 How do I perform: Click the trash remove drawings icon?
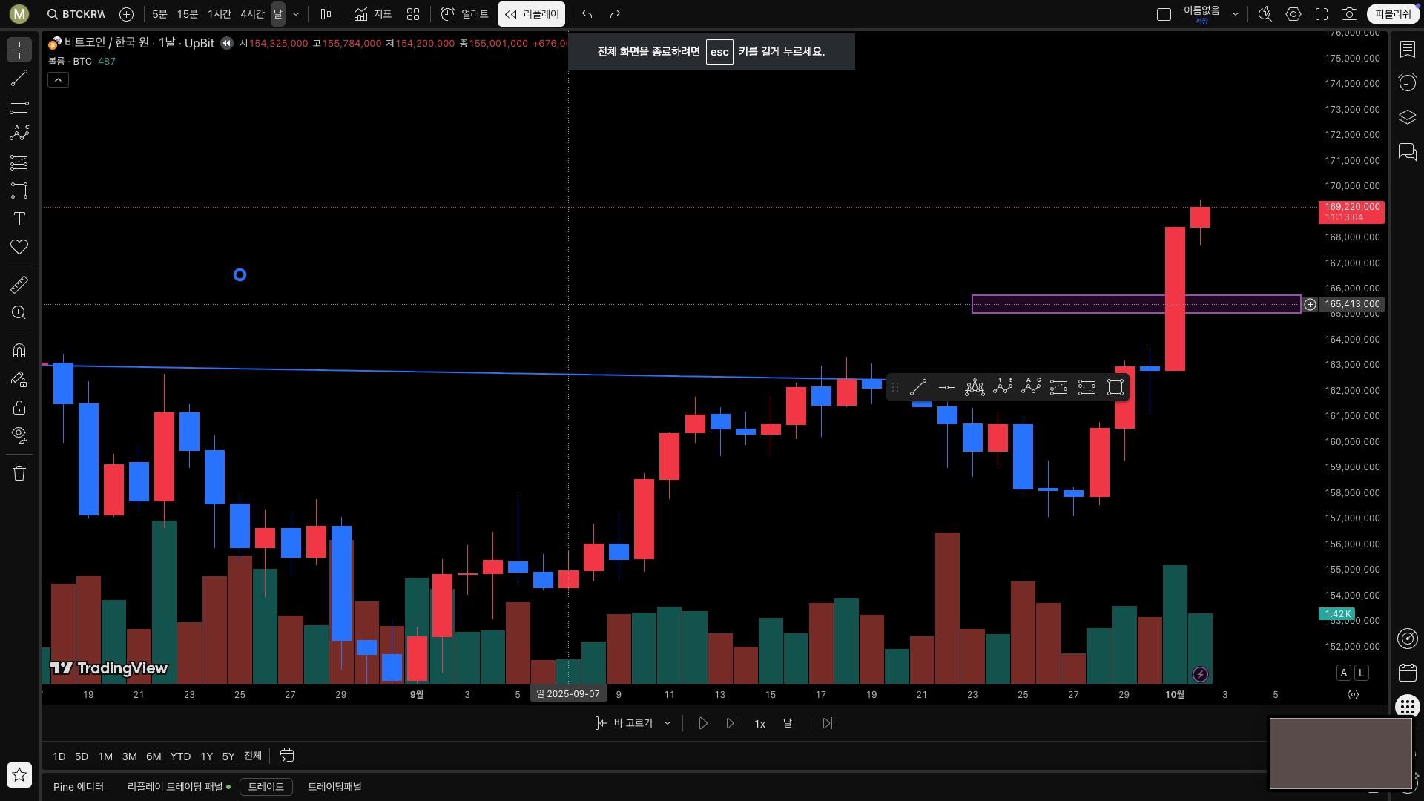coord(19,473)
